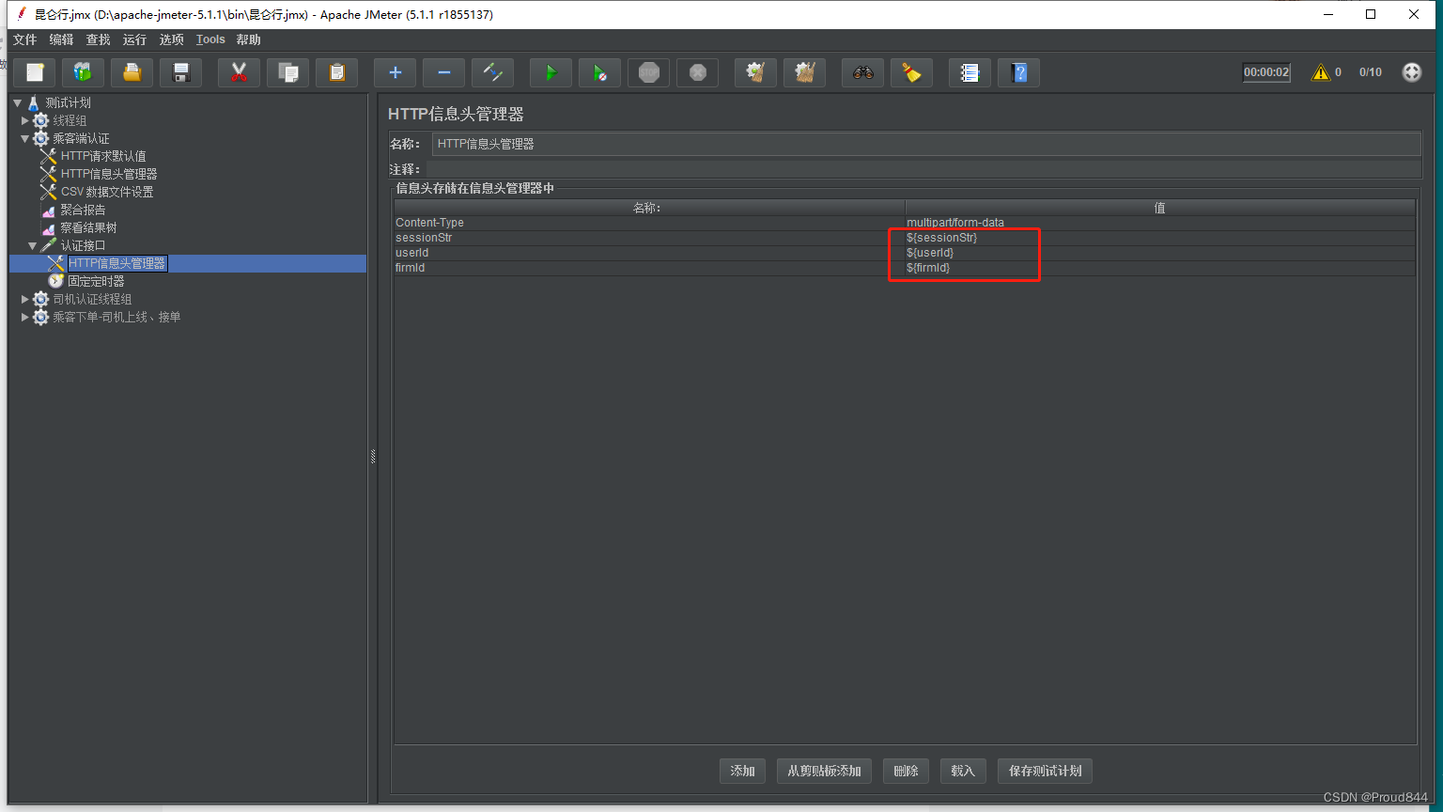The height and width of the screenshot is (812, 1443).
Task: Click the Cut scissors icon
Action: 240,72
